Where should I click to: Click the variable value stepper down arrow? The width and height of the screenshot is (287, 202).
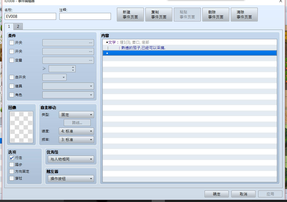pyautogui.click(x=73, y=70)
